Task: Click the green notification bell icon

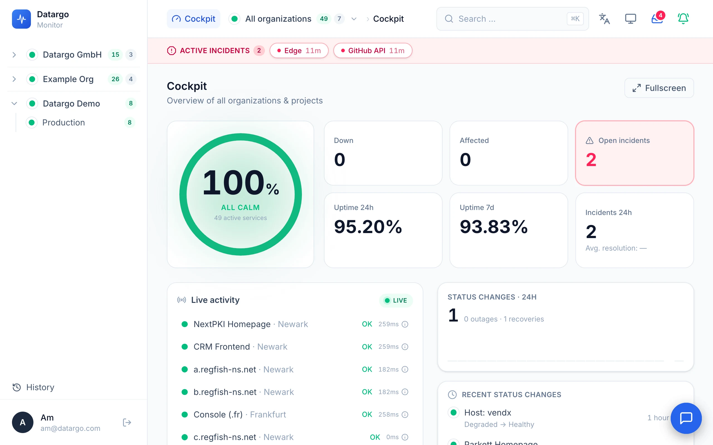Action: tap(683, 19)
